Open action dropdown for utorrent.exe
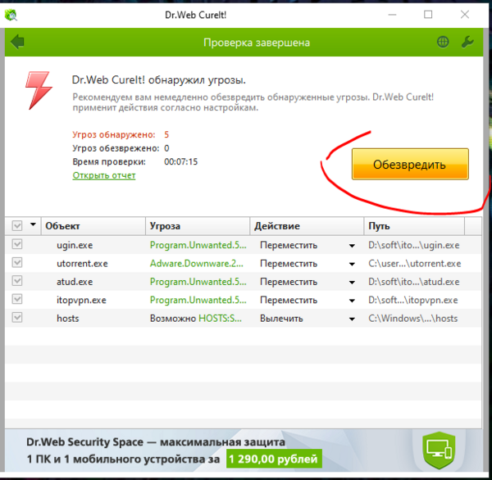 pyautogui.click(x=352, y=265)
